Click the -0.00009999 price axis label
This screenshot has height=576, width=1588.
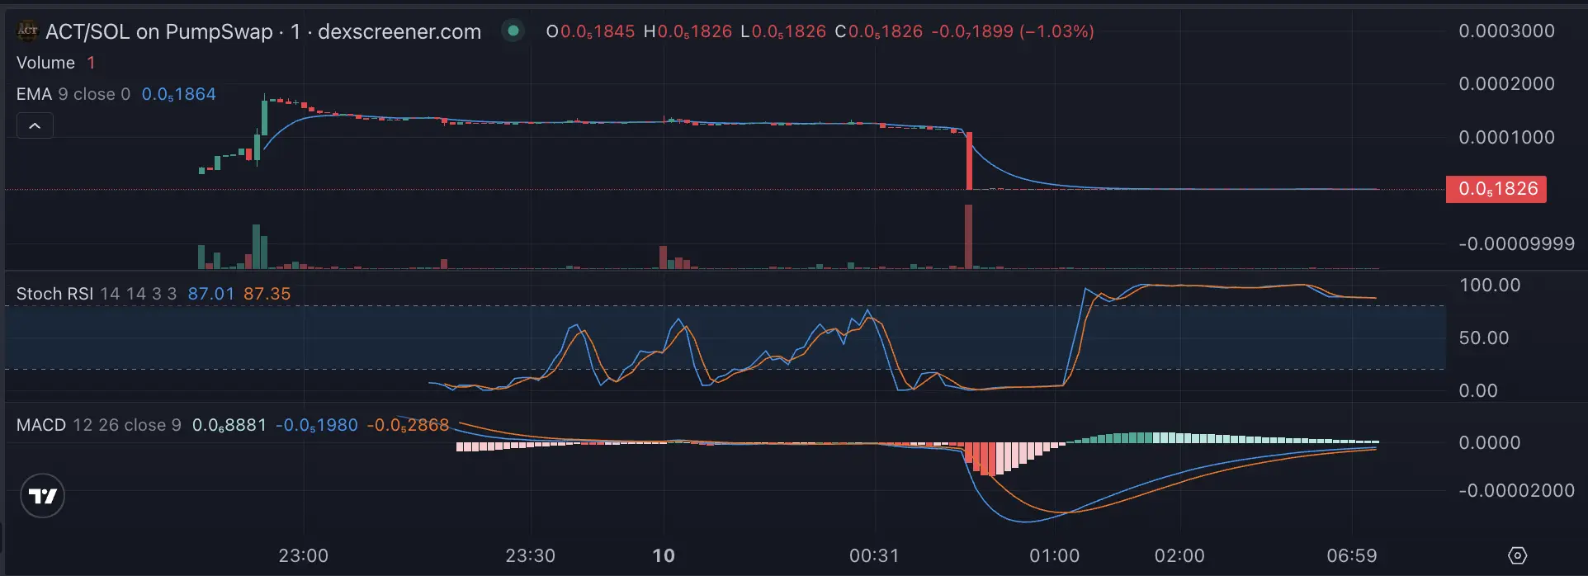coord(1517,244)
